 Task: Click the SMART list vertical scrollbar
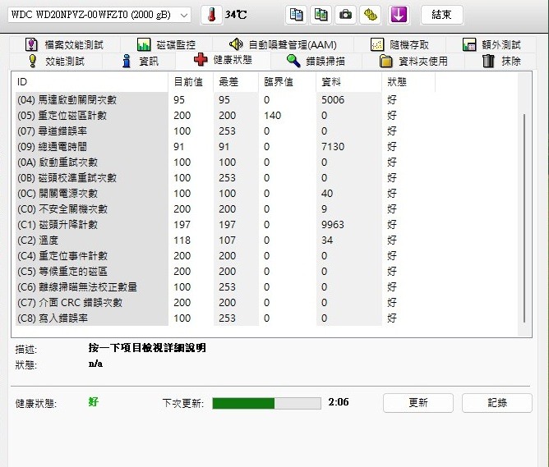click(x=524, y=204)
